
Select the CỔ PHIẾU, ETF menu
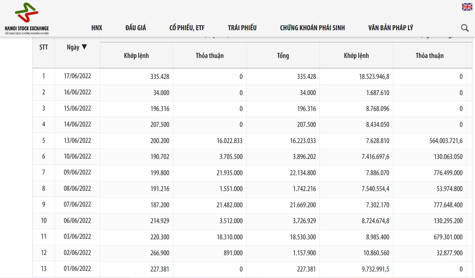click(187, 28)
